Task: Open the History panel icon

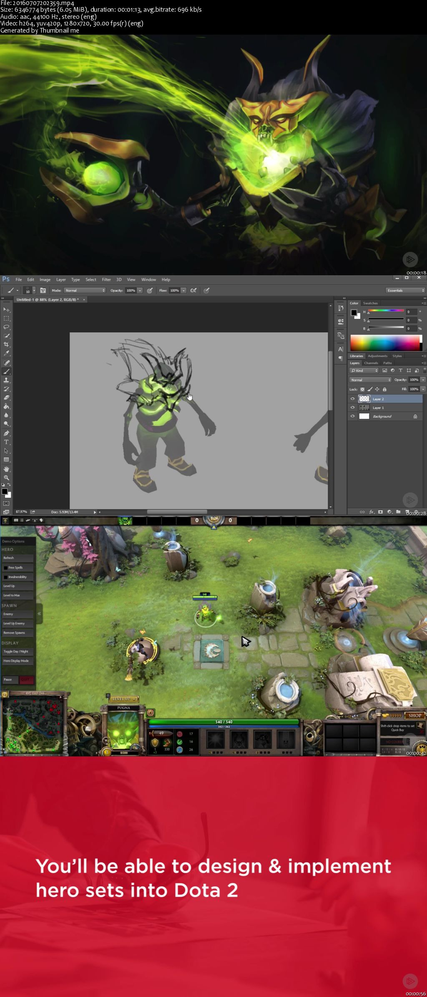Action: click(341, 308)
